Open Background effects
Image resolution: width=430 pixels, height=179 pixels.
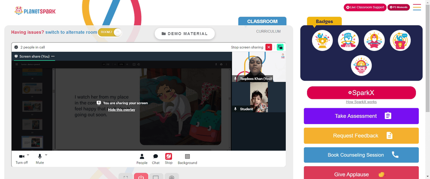click(x=187, y=159)
